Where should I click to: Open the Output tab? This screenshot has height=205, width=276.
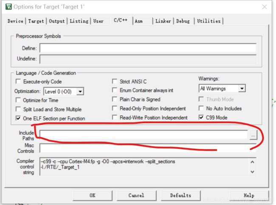(57, 21)
